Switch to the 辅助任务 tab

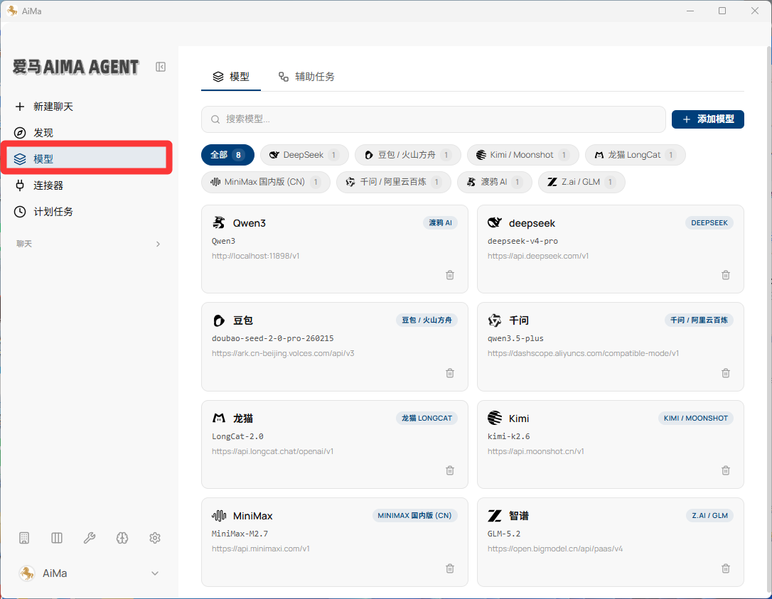(306, 77)
